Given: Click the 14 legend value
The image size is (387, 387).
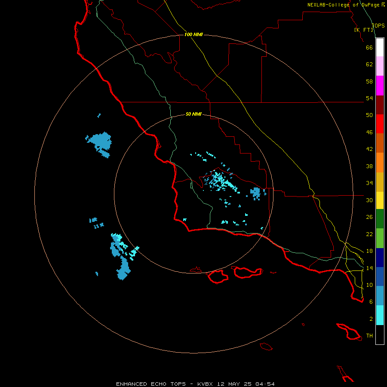Looking at the screenshot, I should click(369, 268).
